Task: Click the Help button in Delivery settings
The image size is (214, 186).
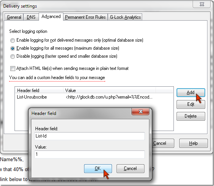Action: tap(193, 143)
